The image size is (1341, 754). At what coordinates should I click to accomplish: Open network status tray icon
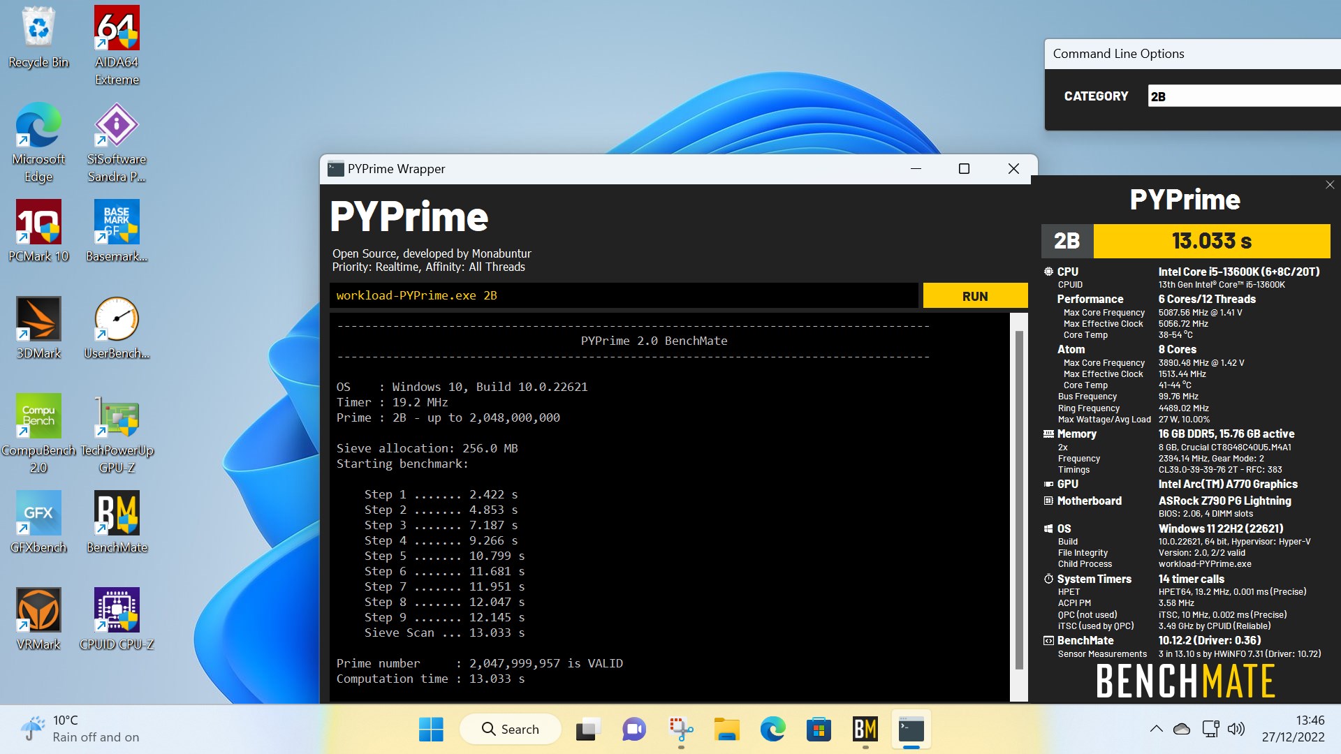[1210, 729]
